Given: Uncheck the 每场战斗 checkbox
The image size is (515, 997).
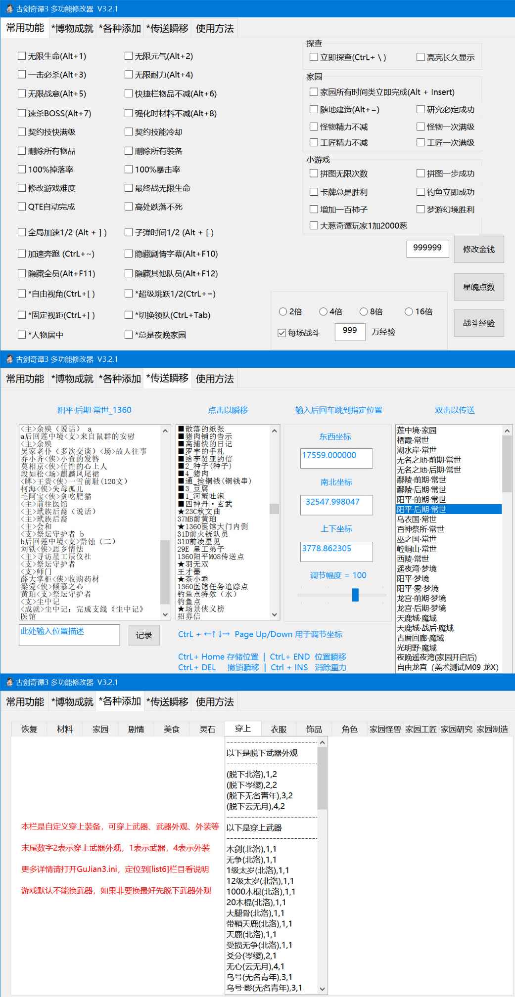Looking at the screenshot, I should 282,333.
